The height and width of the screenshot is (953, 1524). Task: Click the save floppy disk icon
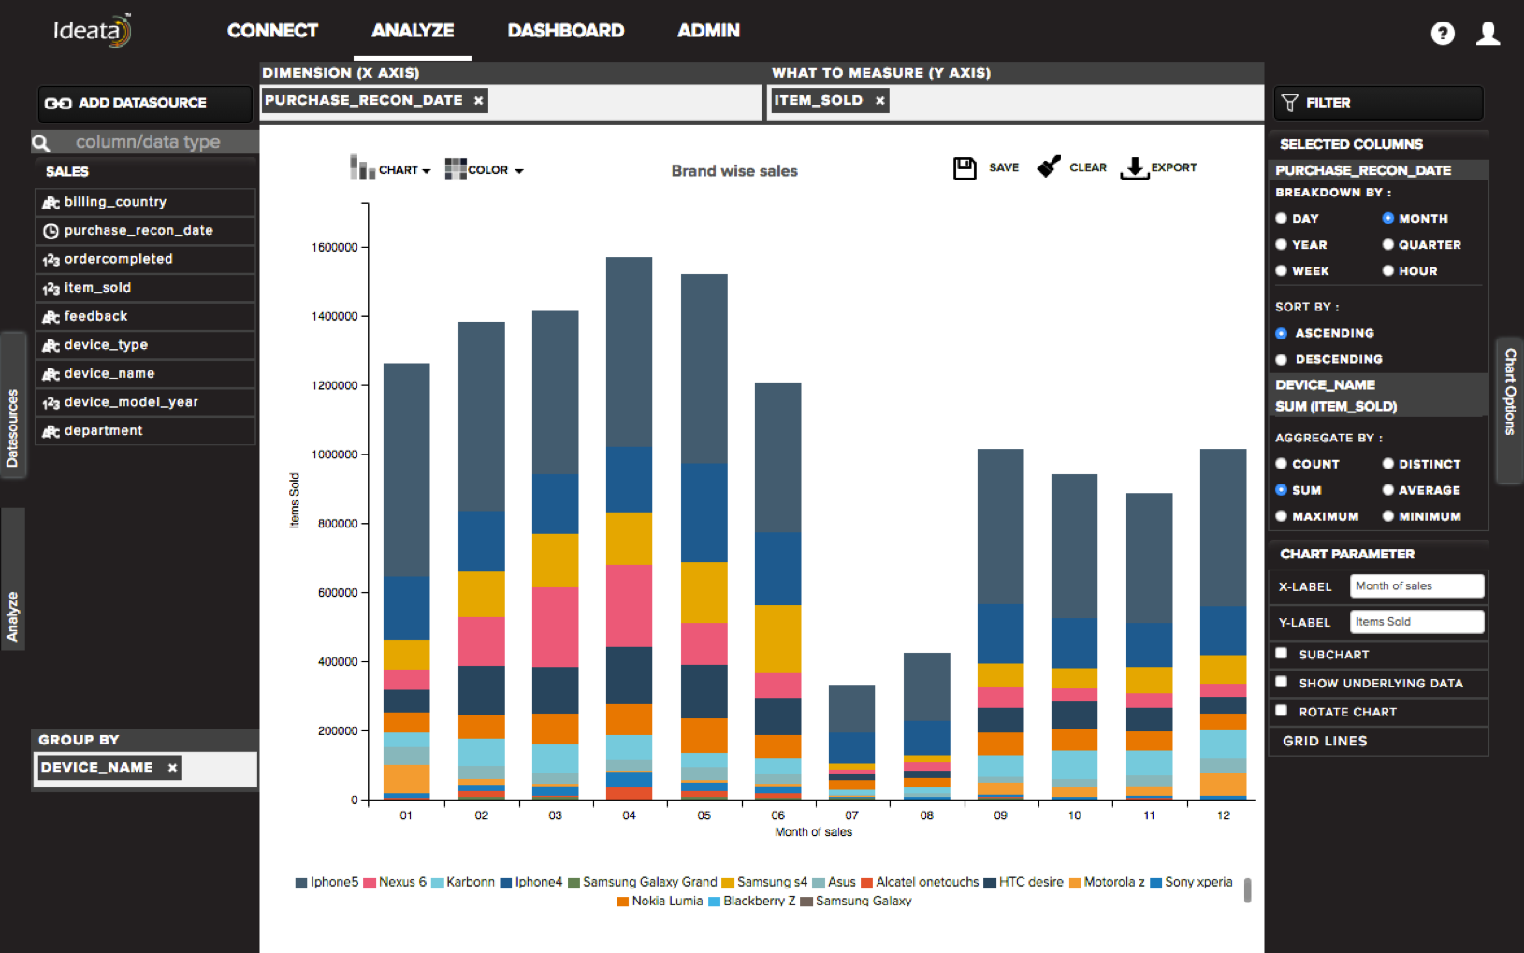click(965, 167)
